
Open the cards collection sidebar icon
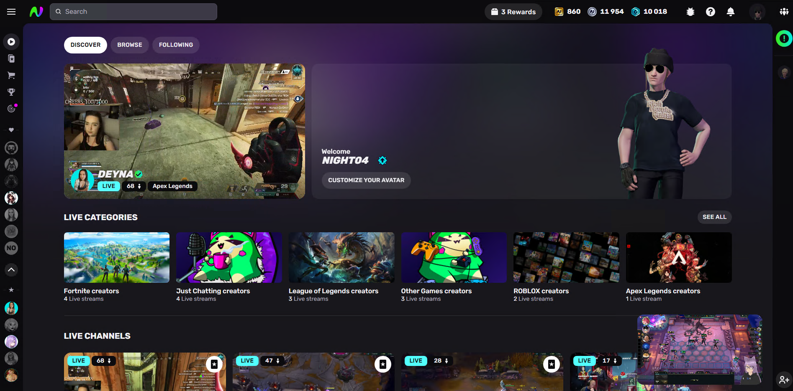11,58
